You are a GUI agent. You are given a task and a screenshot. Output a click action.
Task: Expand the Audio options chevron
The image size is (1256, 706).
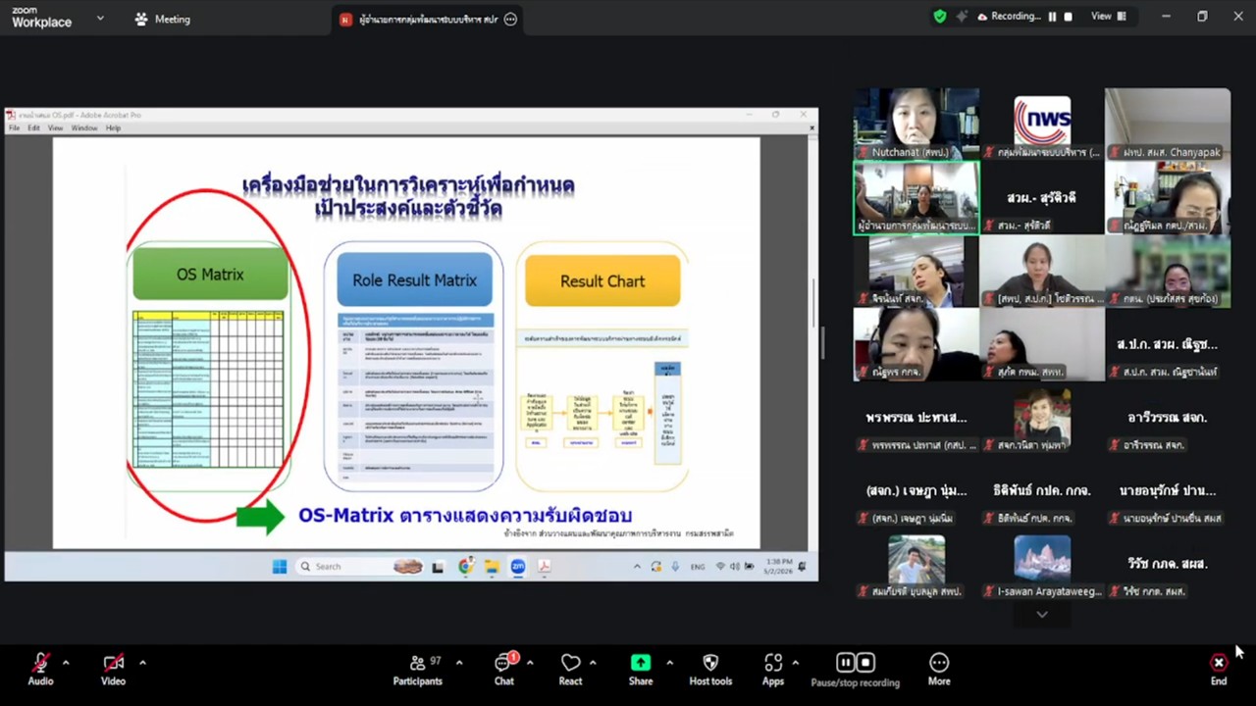(66, 662)
